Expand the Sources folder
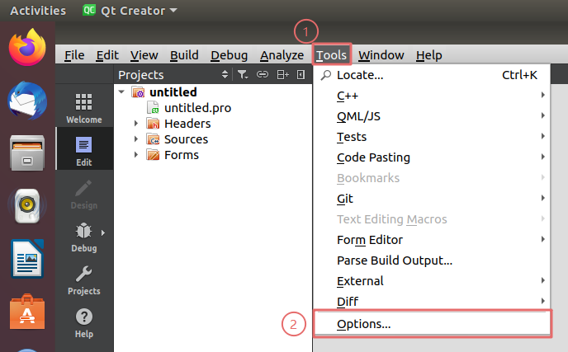Image resolution: width=568 pixels, height=352 pixels. pos(137,139)
